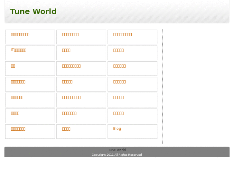Open the Blog link

[x=117, y=128]
